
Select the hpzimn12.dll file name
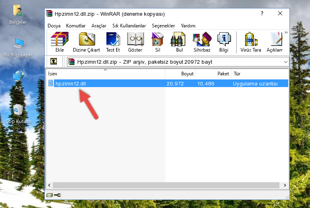[x=71, y=83]
